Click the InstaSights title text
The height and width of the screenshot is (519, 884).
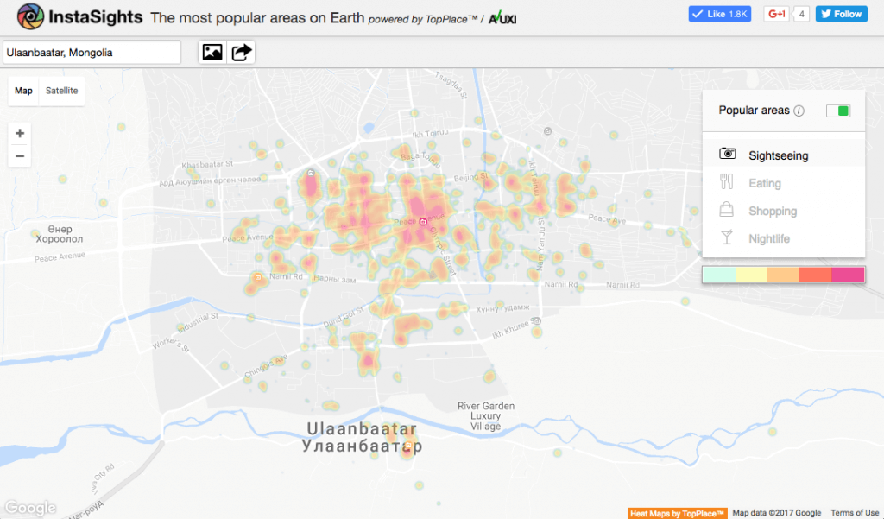(95, 17)
